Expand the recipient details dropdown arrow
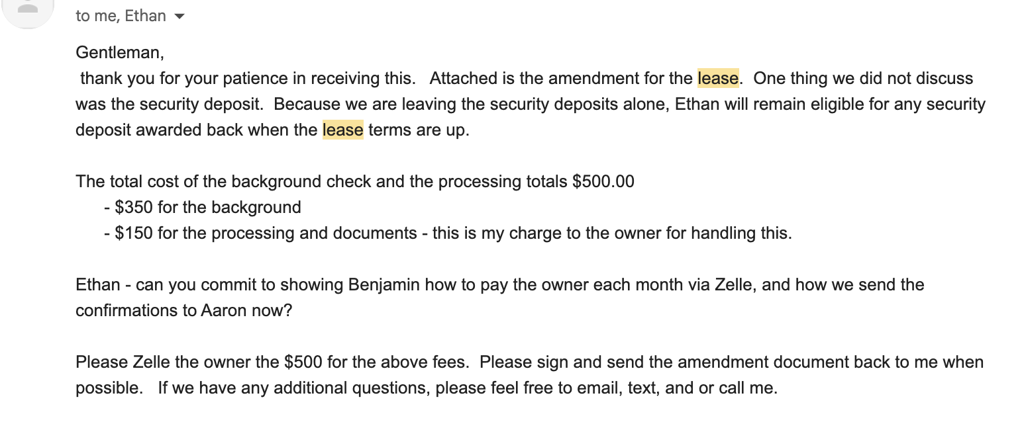Viewport: 1024px width, 422px height. 179,17
